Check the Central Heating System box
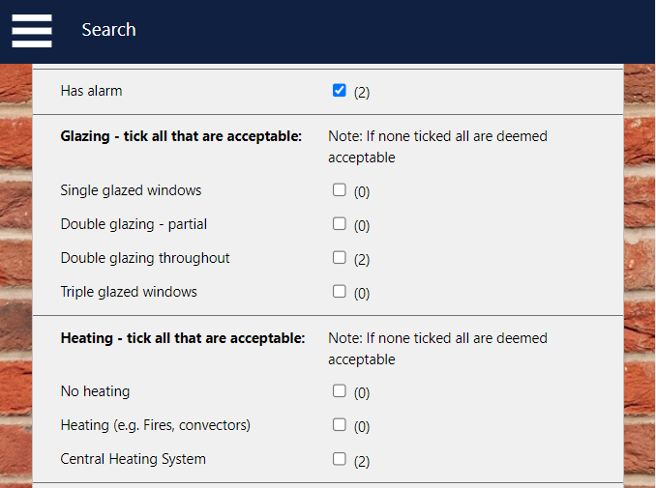This screenshot has height=488, width=656. tap(339, 459)
